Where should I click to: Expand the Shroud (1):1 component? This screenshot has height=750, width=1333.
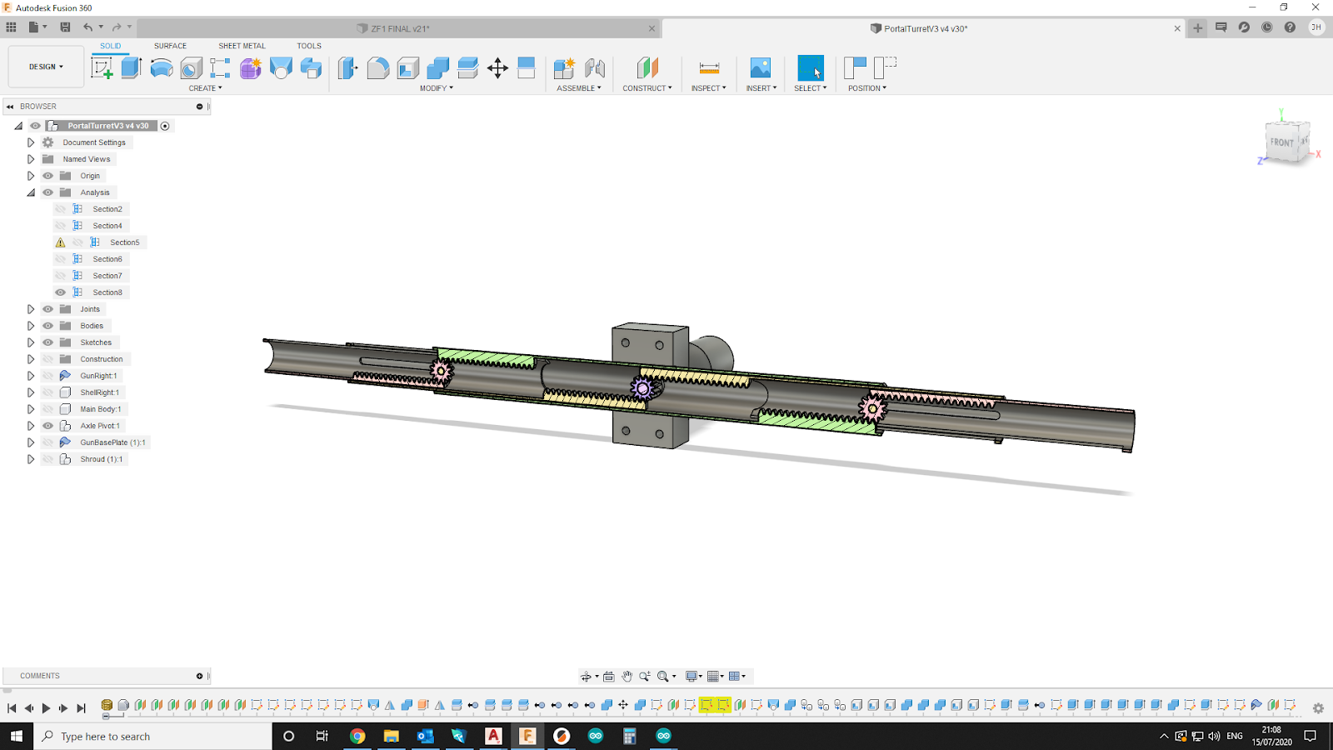[31, 459]
